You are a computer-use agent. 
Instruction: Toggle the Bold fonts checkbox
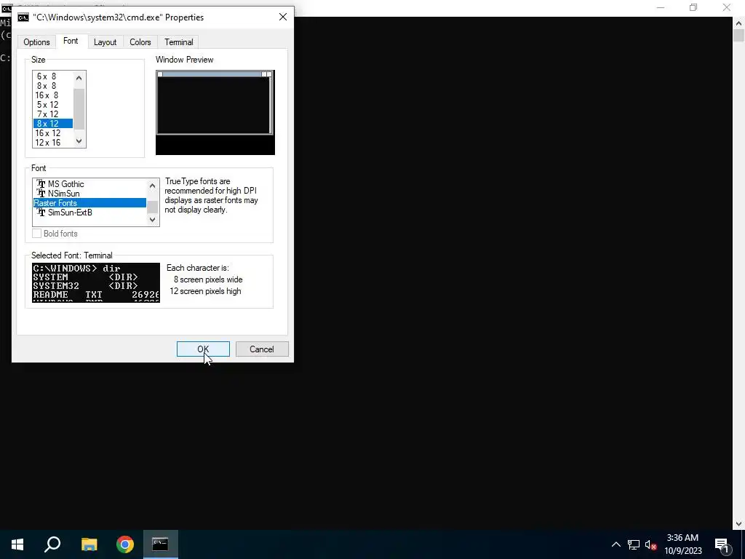(x=36, y=234)
